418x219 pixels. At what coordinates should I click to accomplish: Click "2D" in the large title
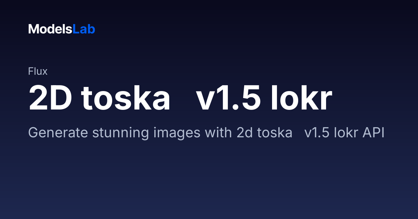point(50,98)
